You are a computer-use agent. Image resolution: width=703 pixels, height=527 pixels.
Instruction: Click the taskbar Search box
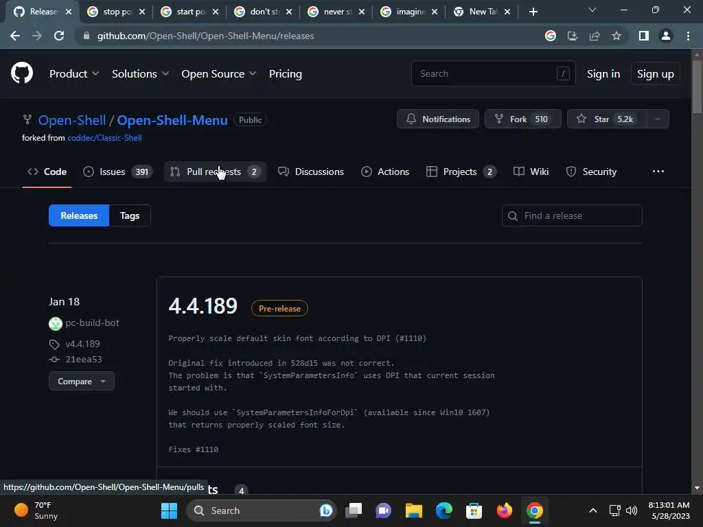pos(260,511)
